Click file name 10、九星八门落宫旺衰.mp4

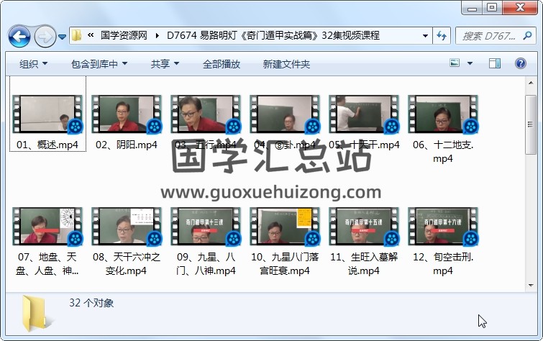285,264
